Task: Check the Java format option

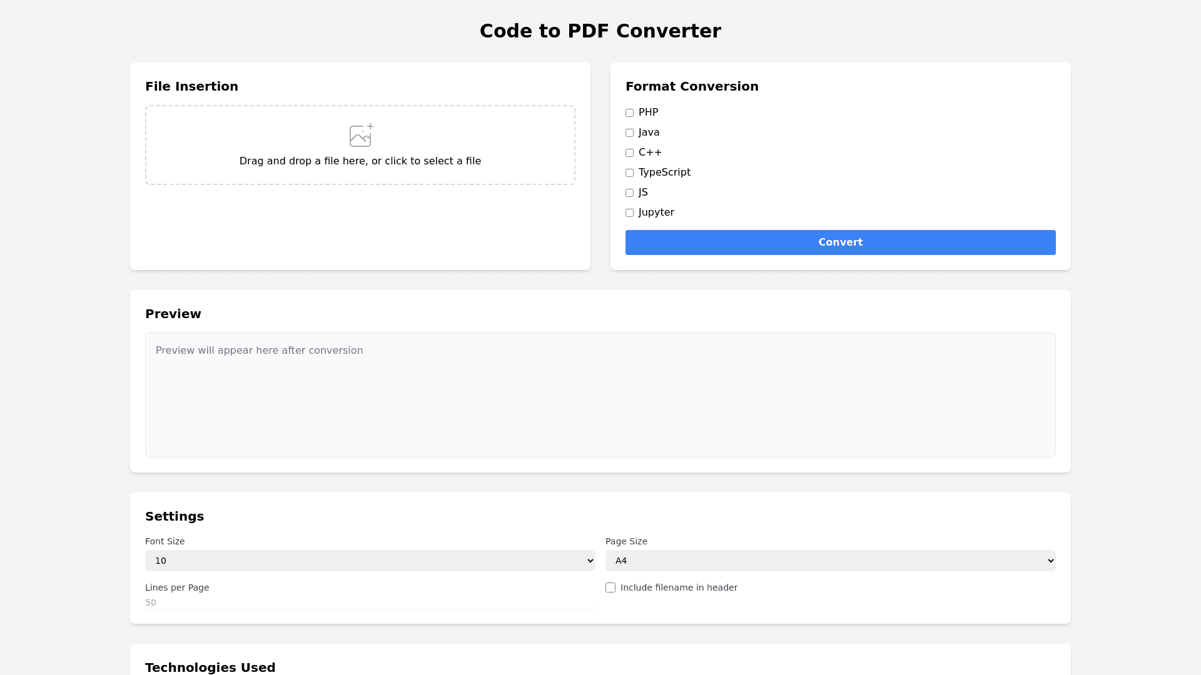Action: pos(629,133)
